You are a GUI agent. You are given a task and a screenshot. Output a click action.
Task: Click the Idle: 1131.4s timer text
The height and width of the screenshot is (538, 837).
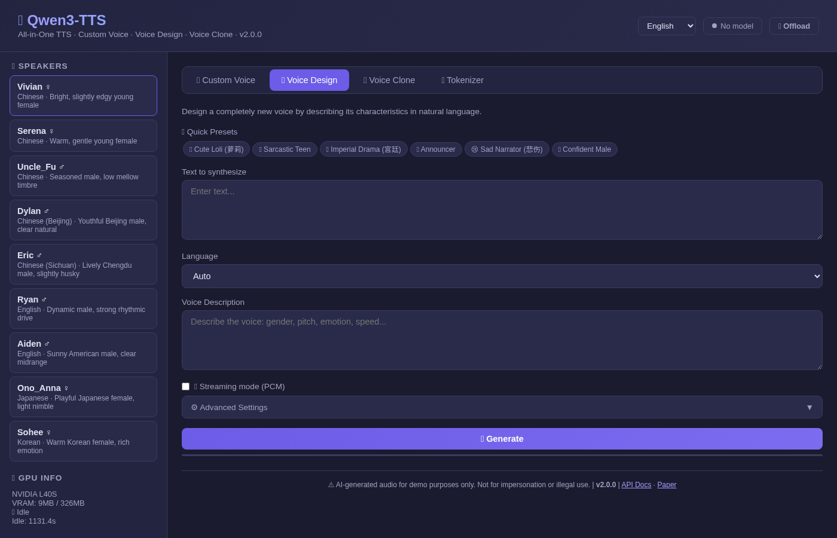pyautogui.click(x=34, y=521)
